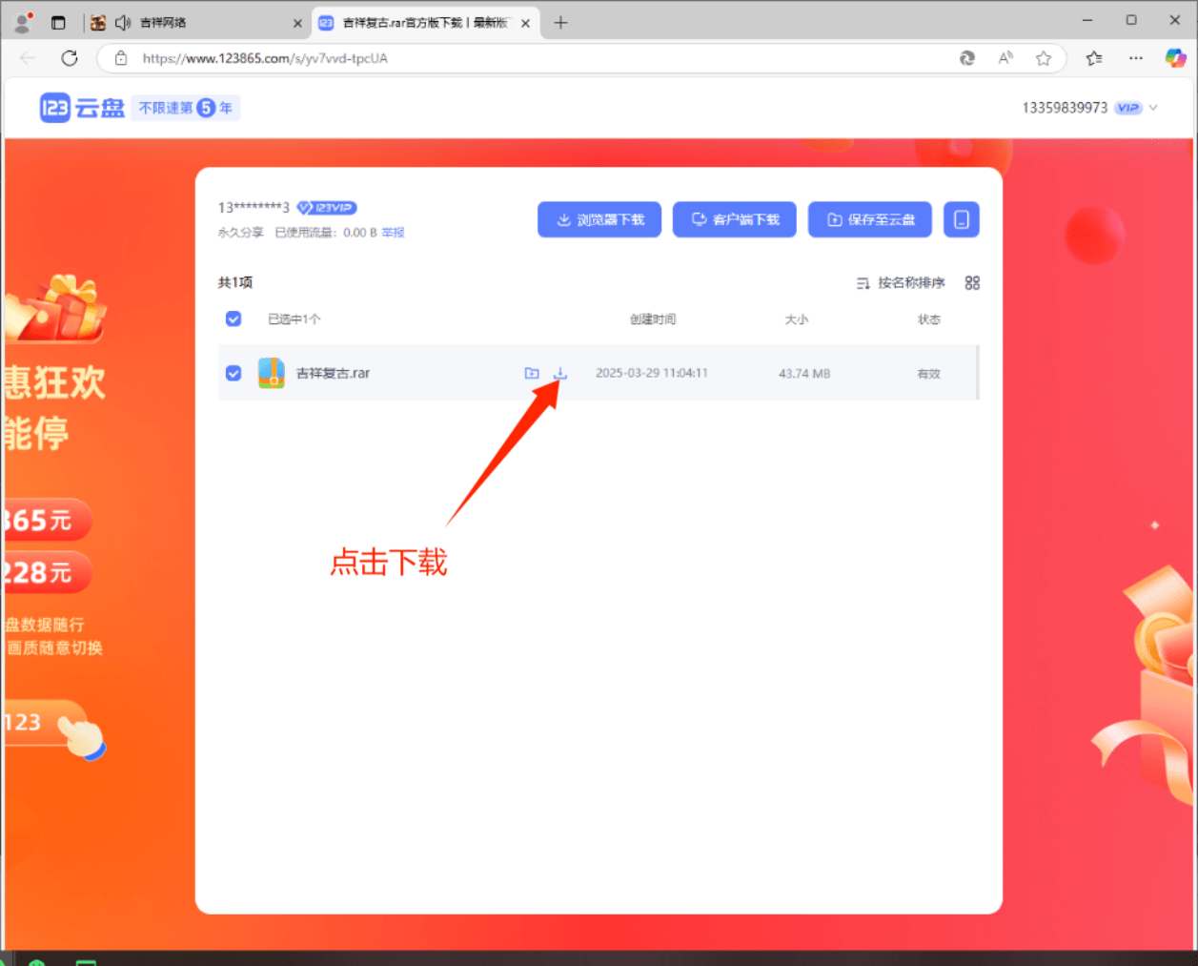
Task: Click the 43.74 MB size value
Action: point(804,373)
